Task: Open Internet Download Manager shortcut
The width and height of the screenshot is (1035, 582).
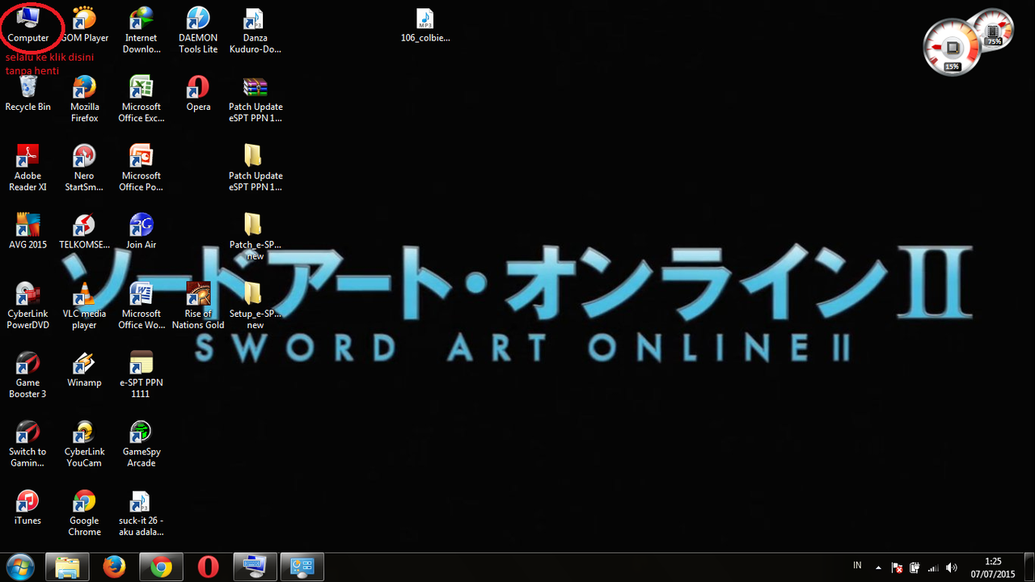Action: click(142, 30)
